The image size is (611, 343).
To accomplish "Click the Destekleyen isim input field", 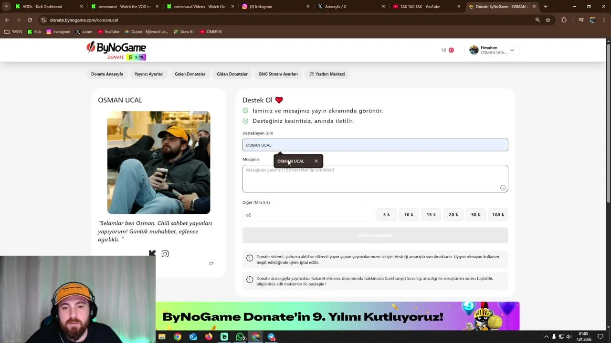I will point(375,145).
